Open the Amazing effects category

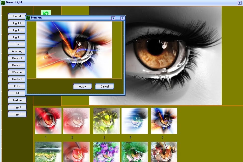click(x=17, y=51)
